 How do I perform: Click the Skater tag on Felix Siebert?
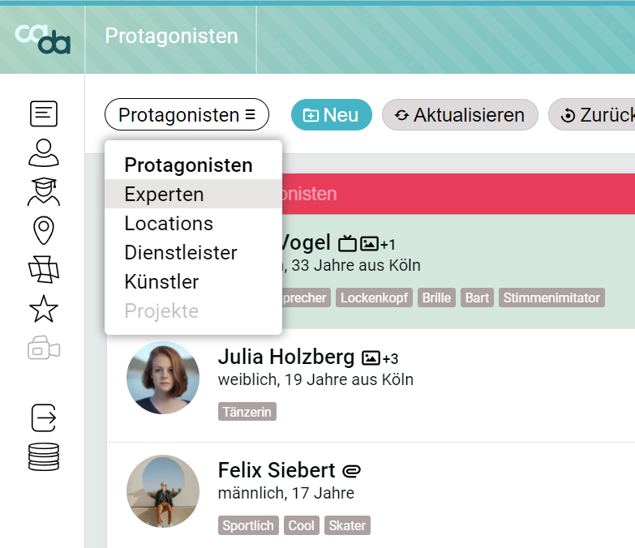[x=347, y=525]
